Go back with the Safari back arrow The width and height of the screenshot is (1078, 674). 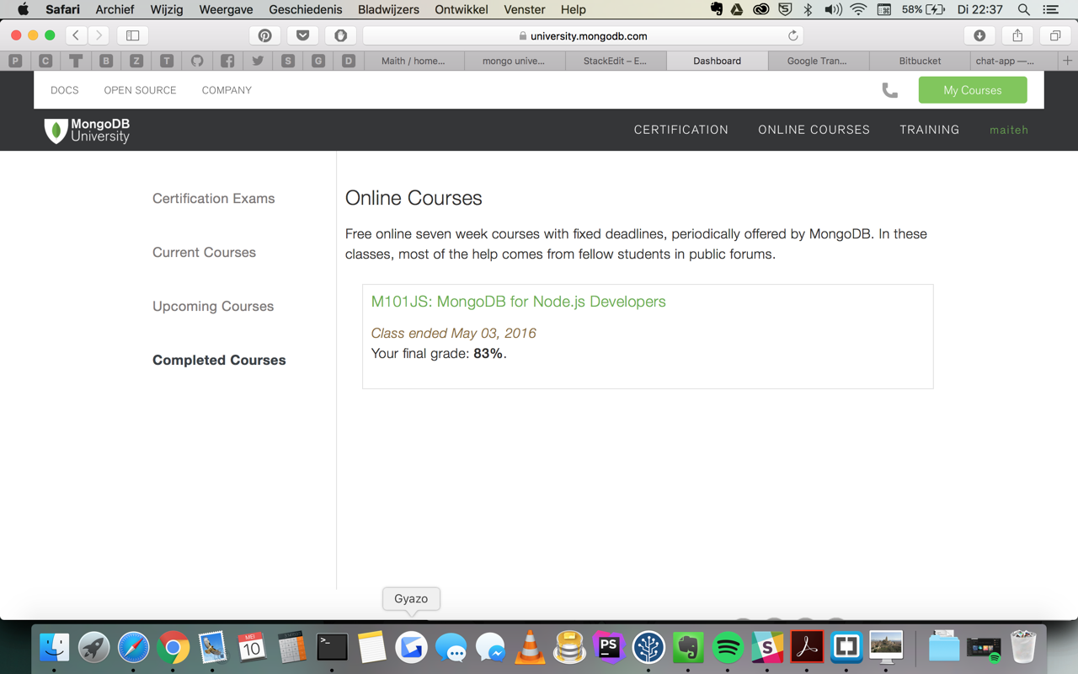(x=76, y=35)
